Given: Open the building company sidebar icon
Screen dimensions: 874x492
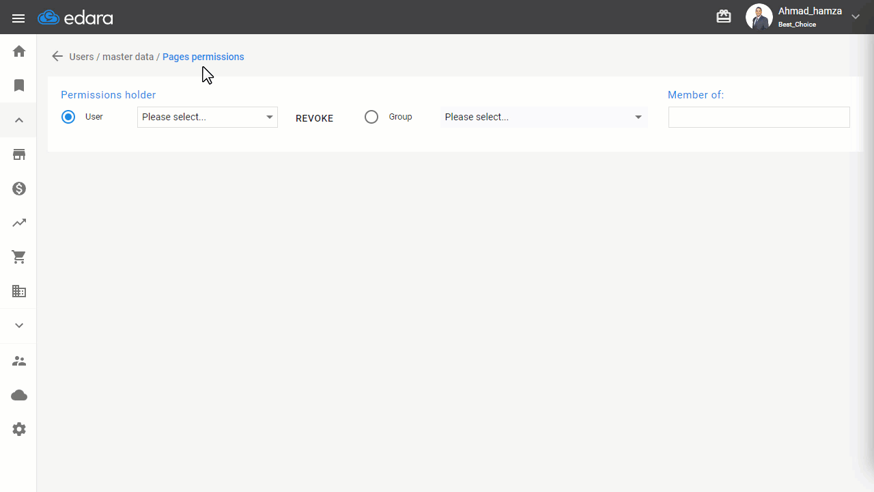Looking at the screenshot, I should coord(19,291).
